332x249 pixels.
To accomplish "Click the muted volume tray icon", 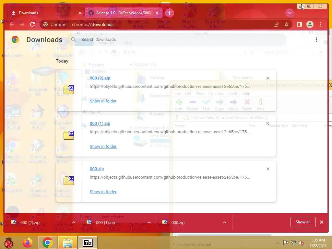I will coord(301,243).
